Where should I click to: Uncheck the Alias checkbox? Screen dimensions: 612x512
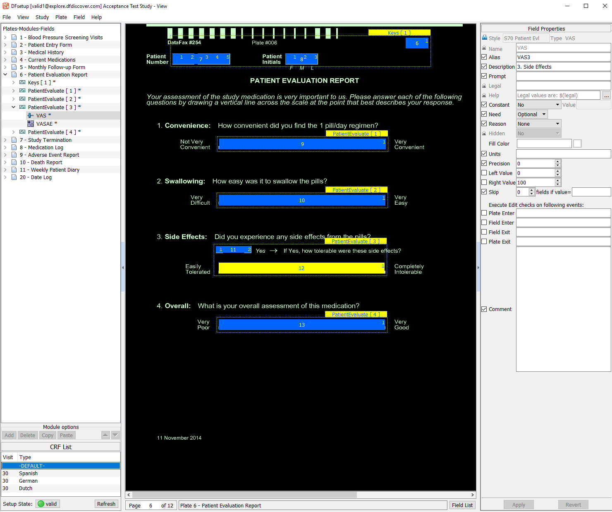(x=484, y=57)
